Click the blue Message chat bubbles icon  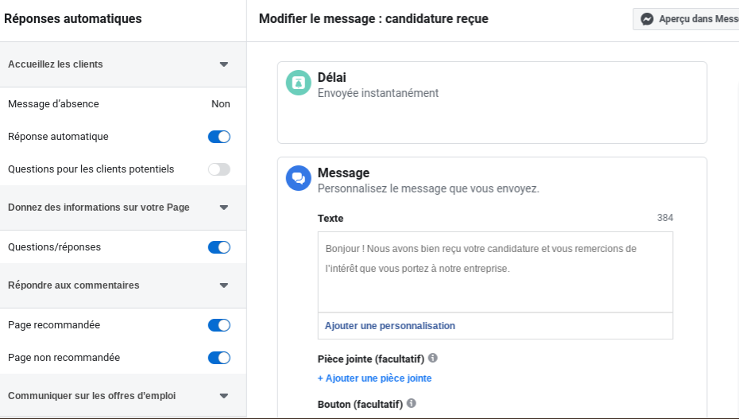point(299,178)
